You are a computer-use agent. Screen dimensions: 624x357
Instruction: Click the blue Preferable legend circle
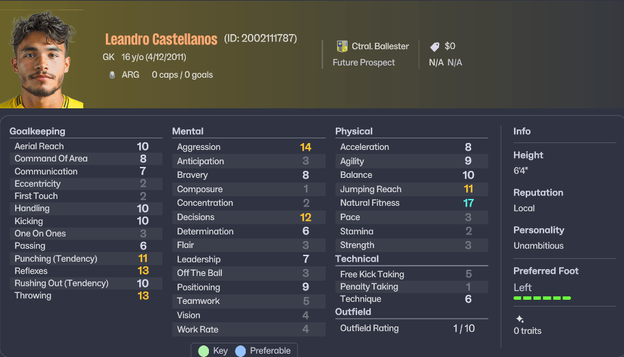240,351
